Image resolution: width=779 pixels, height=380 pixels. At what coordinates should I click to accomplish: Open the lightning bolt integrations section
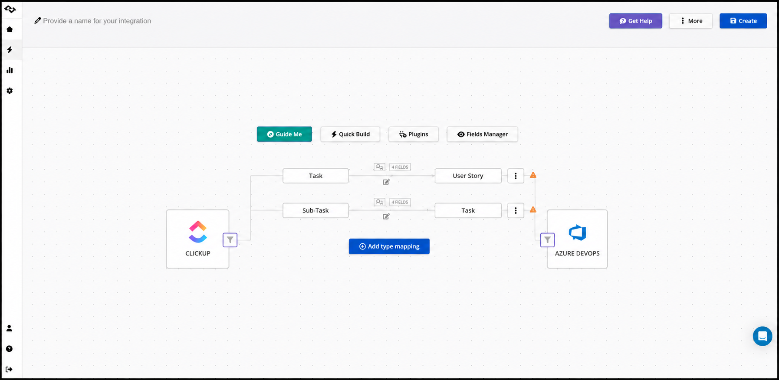(10, 50)
